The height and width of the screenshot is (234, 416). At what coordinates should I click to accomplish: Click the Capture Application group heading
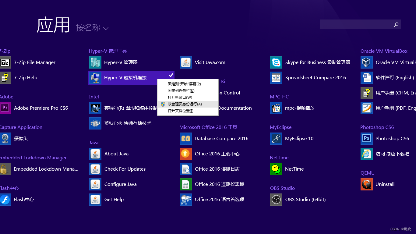[21, 127]
